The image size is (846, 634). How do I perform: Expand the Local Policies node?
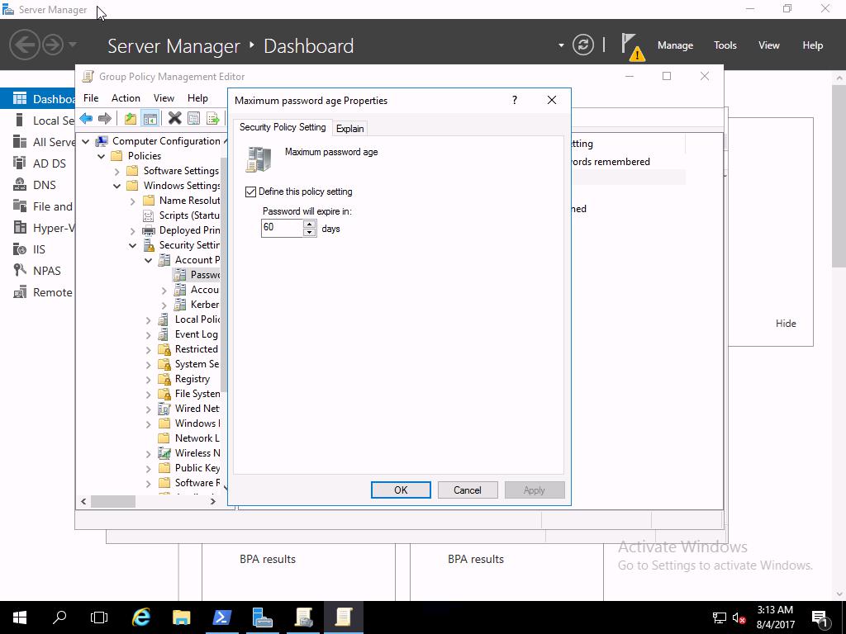pos(149,320)
